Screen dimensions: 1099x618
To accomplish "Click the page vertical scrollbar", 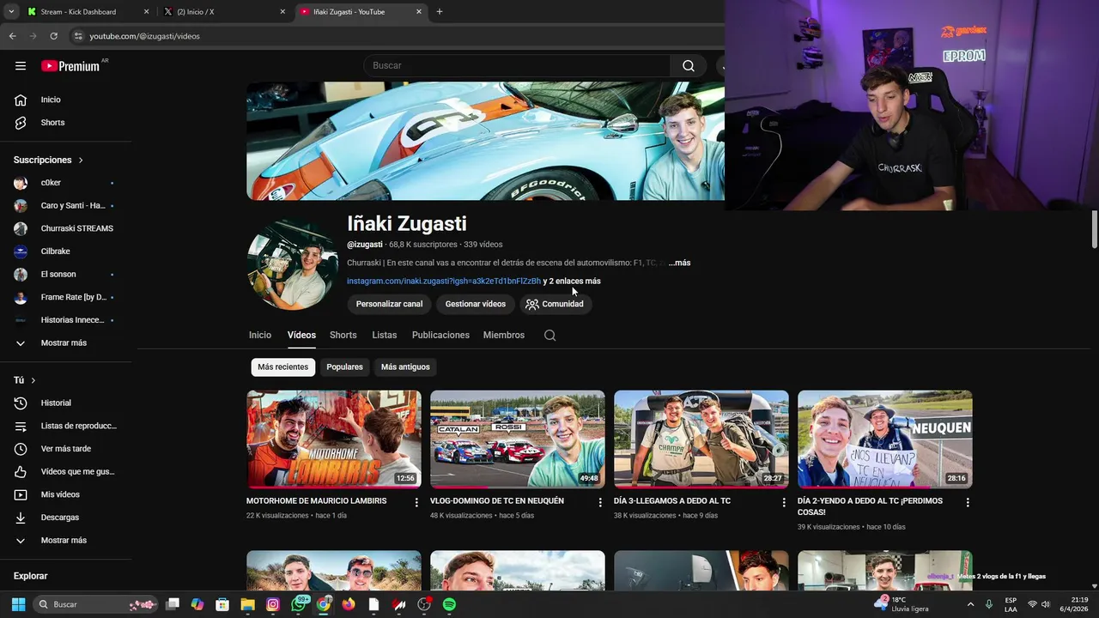I will click(x=1094, y=228).
